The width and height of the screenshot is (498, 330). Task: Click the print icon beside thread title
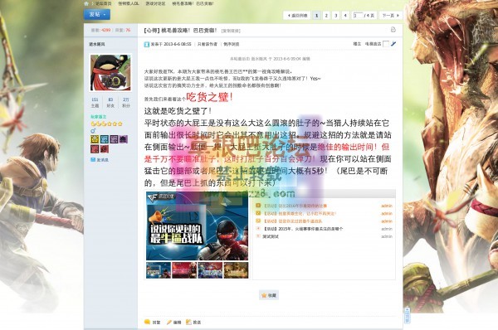[x=393, y=30]
